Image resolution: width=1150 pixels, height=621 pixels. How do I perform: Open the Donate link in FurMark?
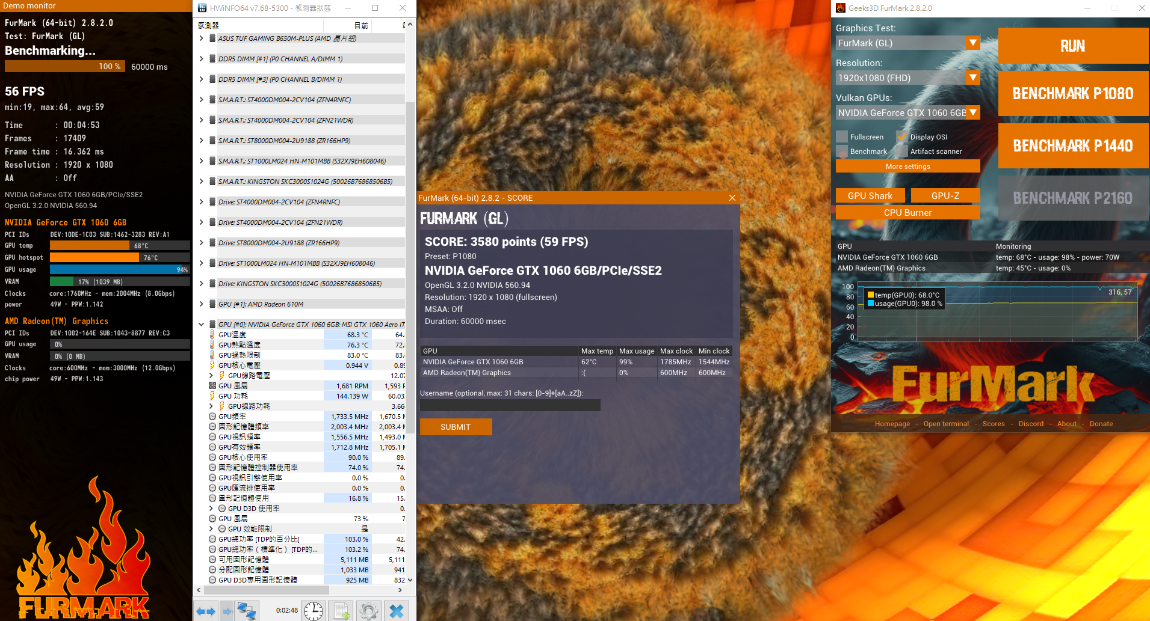click(1101, 424)
